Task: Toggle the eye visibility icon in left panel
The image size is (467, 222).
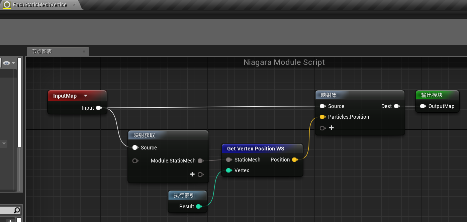Action: [6, 63]
